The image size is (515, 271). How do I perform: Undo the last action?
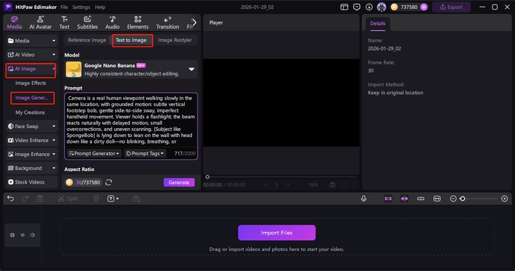point(10,199)
